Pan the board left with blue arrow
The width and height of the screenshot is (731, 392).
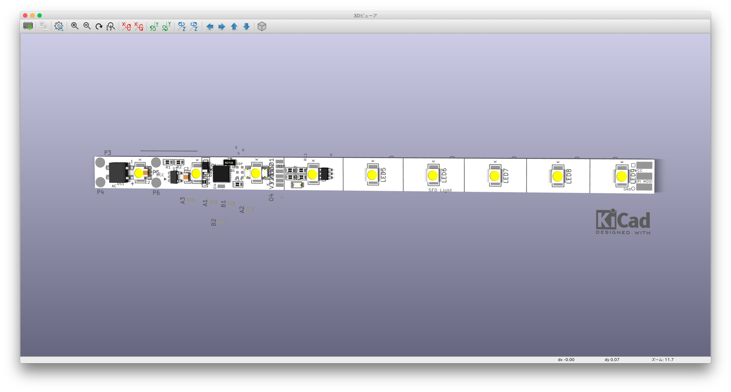coord(210,27)
